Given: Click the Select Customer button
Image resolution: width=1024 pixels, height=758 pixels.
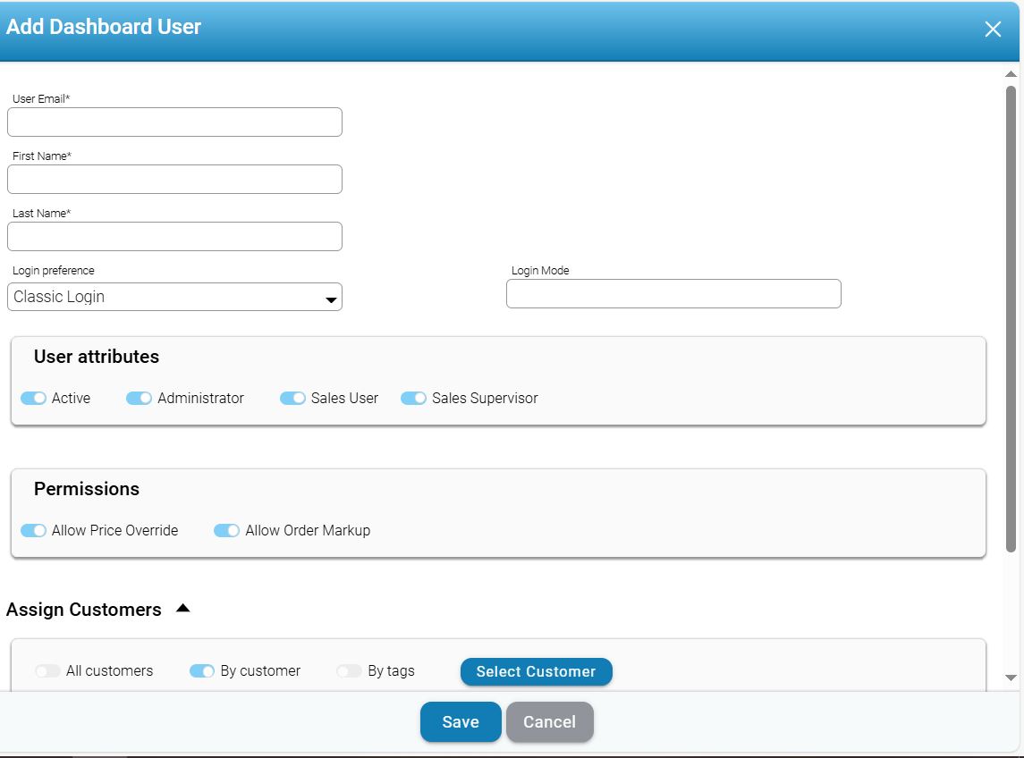Looking at the screenshot, I should click(x=536, y=672).
